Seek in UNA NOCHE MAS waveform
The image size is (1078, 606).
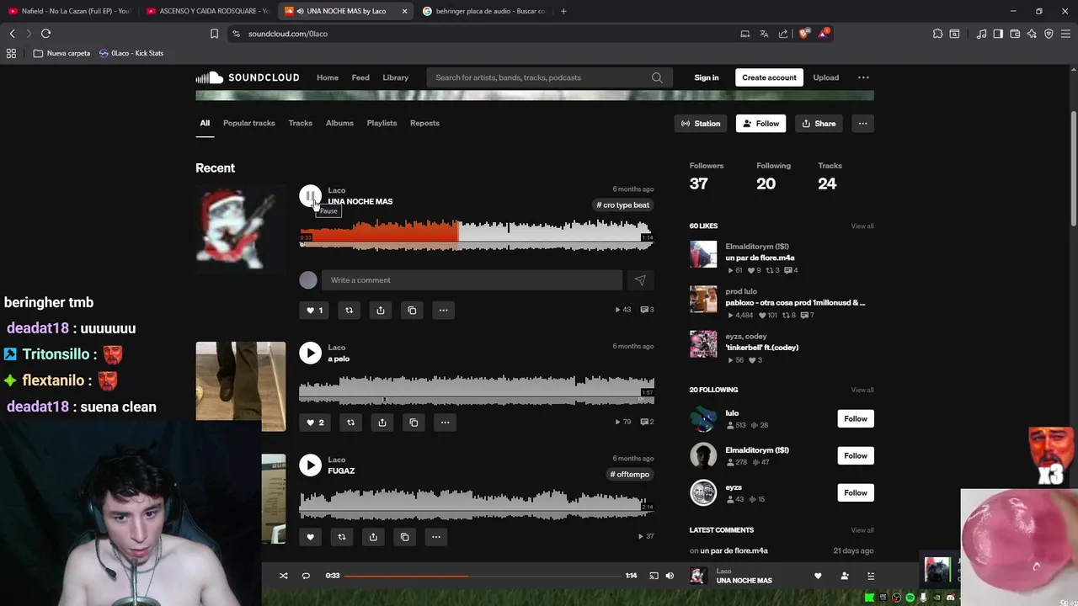(x=476, y=234)
